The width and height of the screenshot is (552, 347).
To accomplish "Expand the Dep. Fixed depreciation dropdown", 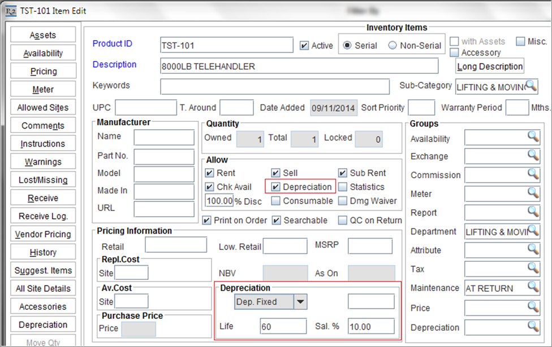I will coord(301,302).
